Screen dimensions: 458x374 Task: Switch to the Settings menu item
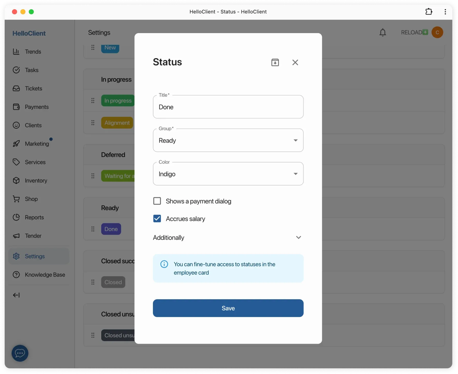pyautogui.click(x=35, y=256)
